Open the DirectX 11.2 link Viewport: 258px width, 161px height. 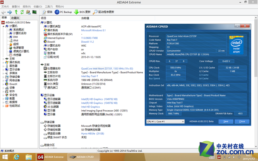click(x=87, y=42)
